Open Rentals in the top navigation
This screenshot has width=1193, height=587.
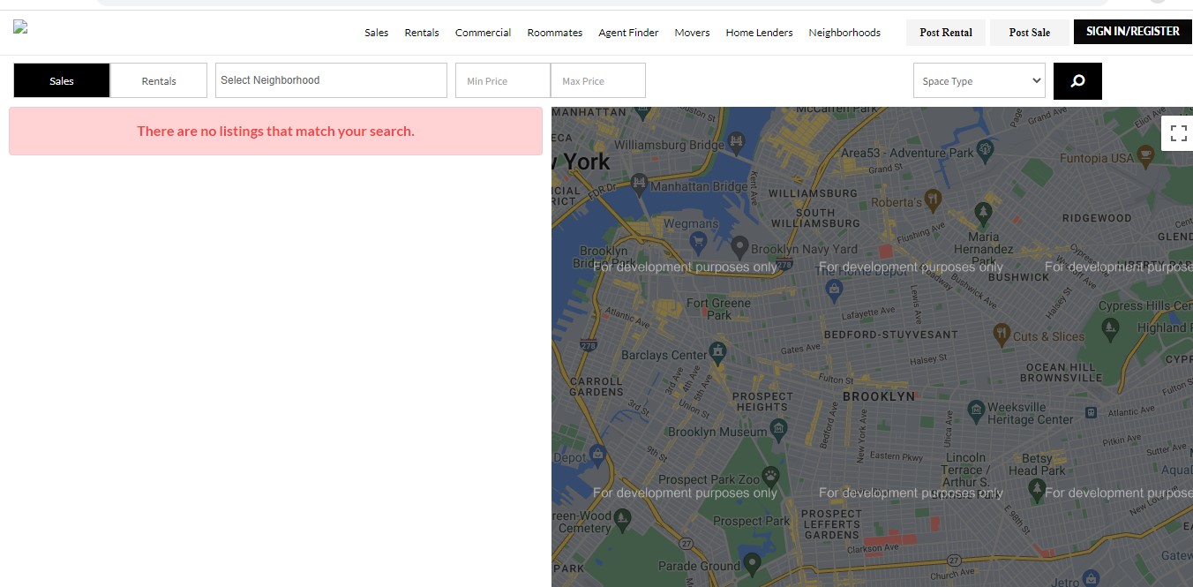pos(422,33)
